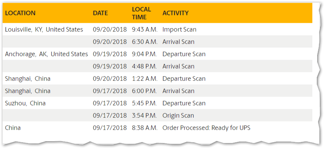Select the 5:45 P.M. Departure Scan
This screenshot has width=325, height=149.
(184, 103)
